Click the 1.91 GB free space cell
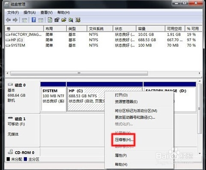The height and width of the screenshot is (170, 206). (x=174, y=35)
